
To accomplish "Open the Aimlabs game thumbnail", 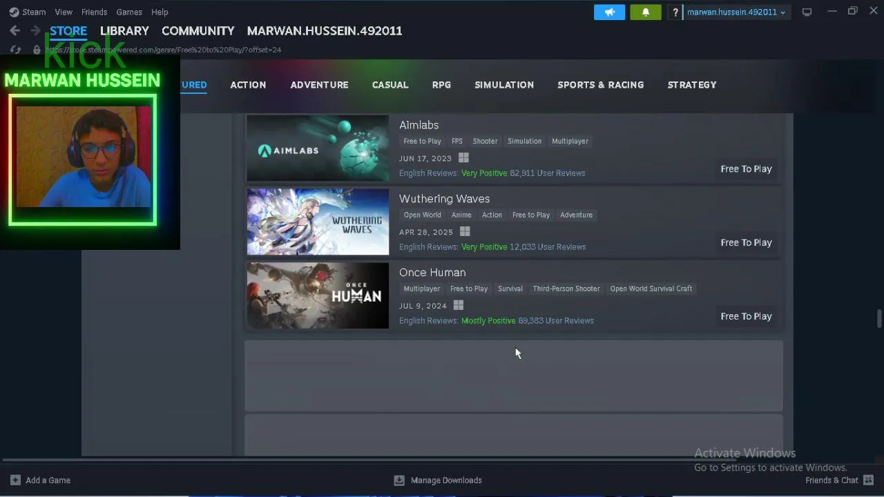I will pyautogui.click(x=318, y=148).
